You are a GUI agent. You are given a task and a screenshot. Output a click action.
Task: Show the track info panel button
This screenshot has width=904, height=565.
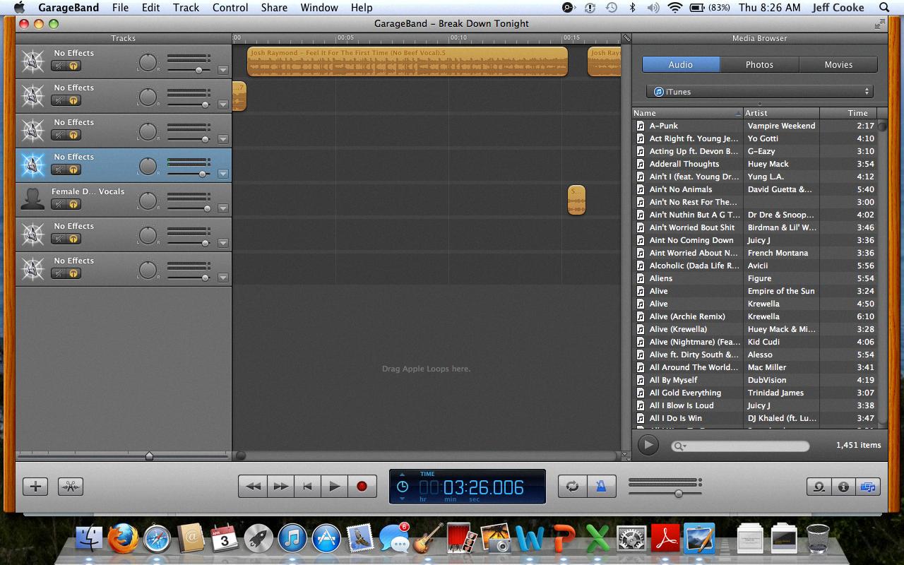(843, 487)
